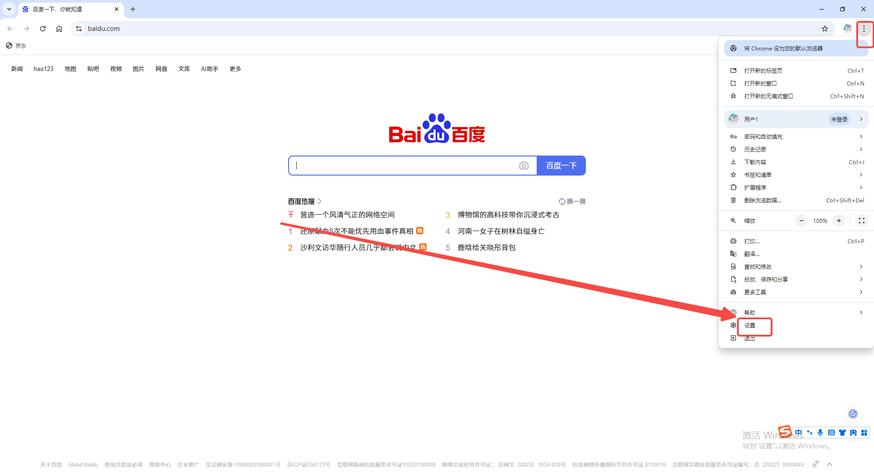
Task: Click the profile avatar in the toolbar
Action: pos(847,29)
